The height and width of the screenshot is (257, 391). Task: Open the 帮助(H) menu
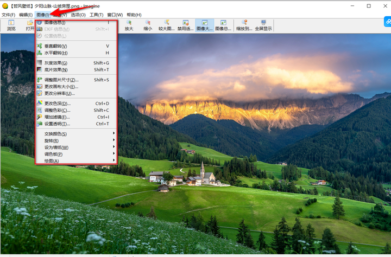pos(134,15)
